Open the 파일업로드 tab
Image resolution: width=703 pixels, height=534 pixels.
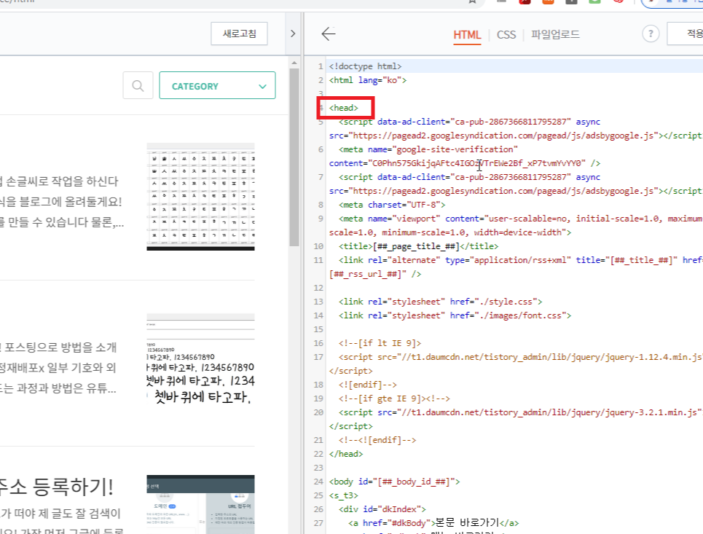click(x=555, y=34)
